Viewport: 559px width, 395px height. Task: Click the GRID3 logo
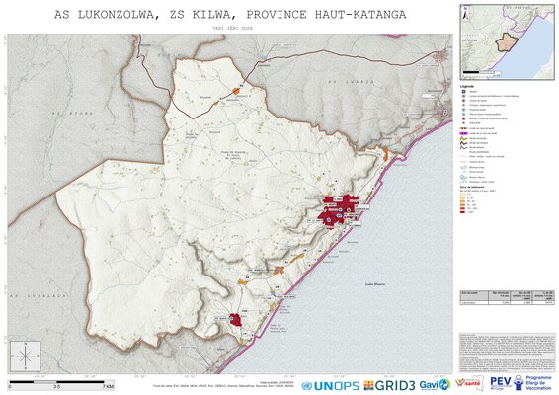point(389,385)
